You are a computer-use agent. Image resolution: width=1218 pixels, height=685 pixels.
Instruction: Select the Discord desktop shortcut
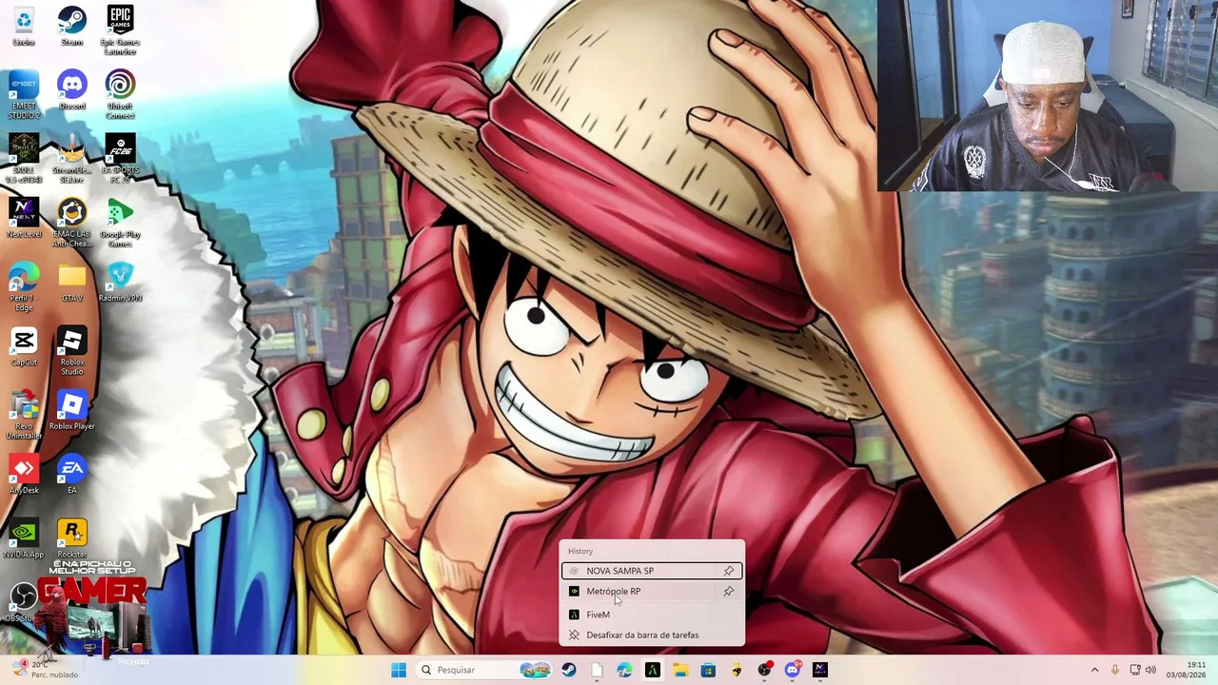pos(71,90)
